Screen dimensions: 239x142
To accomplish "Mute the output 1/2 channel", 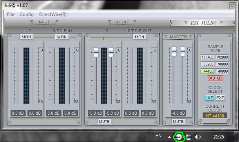I will click(x=104, y=122).
